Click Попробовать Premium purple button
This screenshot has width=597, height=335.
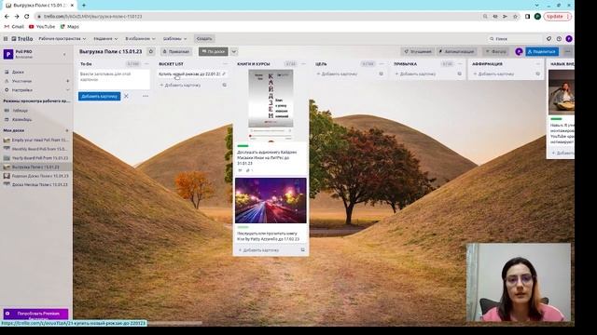tap(35, 314)
